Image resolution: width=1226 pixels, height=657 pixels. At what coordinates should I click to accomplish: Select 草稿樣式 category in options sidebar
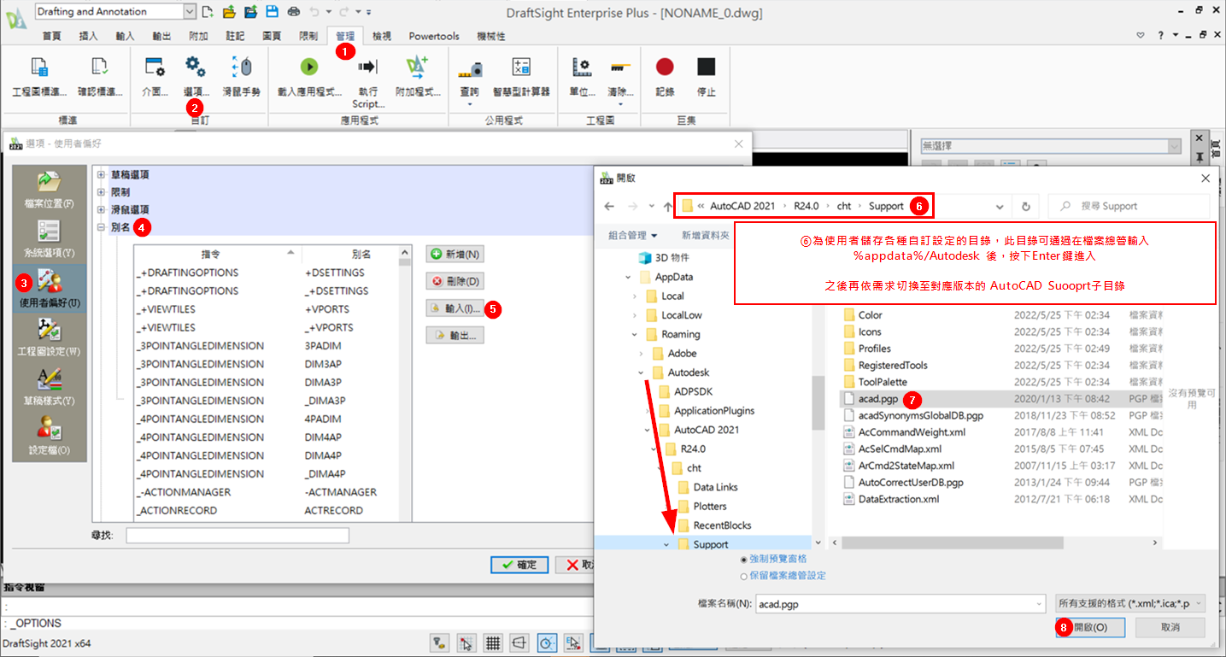pos(49,386)
